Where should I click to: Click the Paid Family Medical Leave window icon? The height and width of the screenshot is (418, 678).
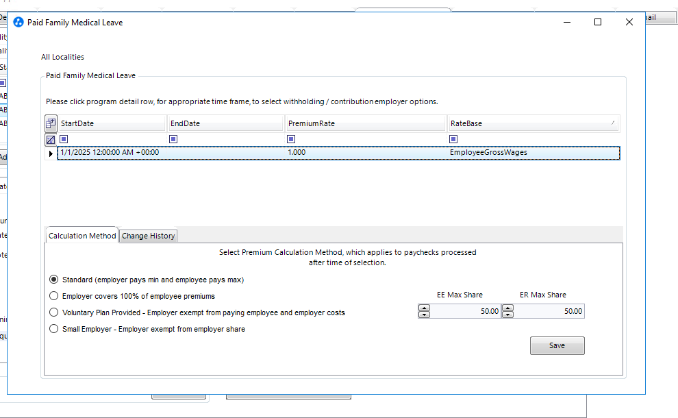(x=18, y=23)
